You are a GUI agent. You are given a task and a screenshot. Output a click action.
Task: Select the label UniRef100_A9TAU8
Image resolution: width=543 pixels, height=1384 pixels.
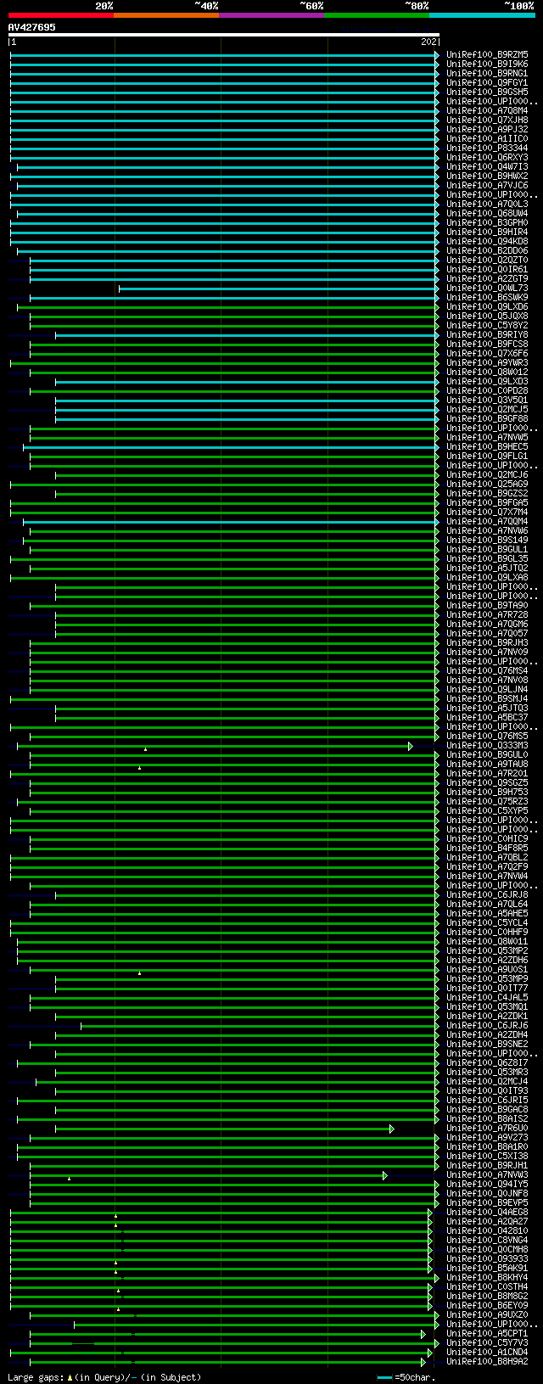pyautogui.click(x=487, y=765)
